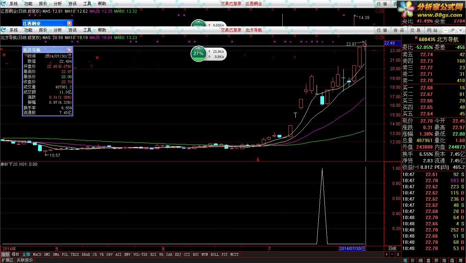Select the BOLL indicator
This screenshot has width=466, height=263.
click(214, 254)
